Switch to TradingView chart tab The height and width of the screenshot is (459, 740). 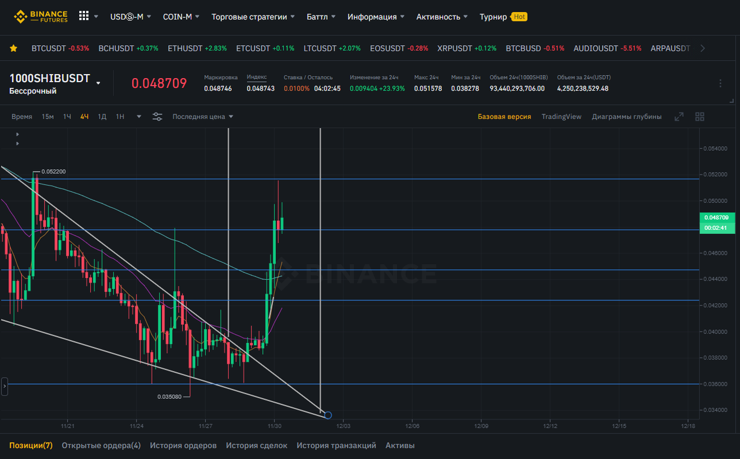[561, 117]
